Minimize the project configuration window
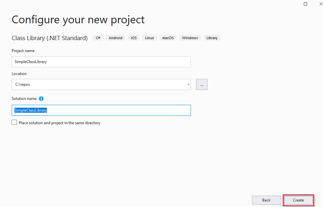This screenshot has height=207, width=323. click(x=305, y=4)
